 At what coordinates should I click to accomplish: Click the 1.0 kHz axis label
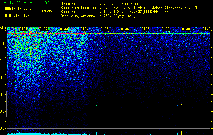coord(2,61)
